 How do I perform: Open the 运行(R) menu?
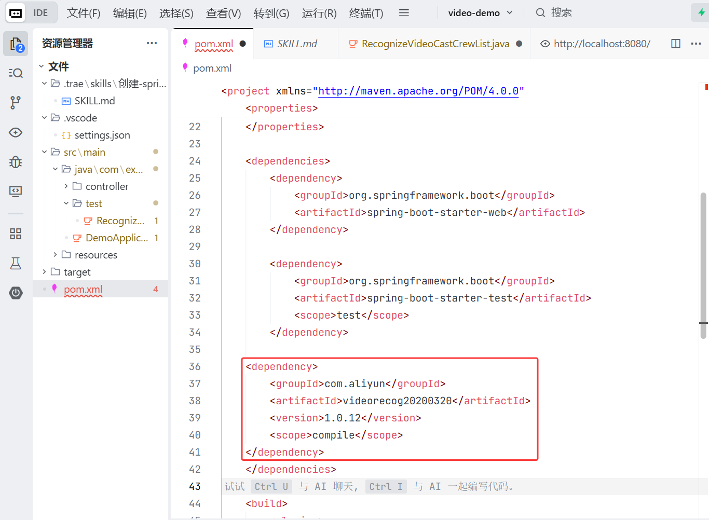pyautogui.click(x=319, y=13)
